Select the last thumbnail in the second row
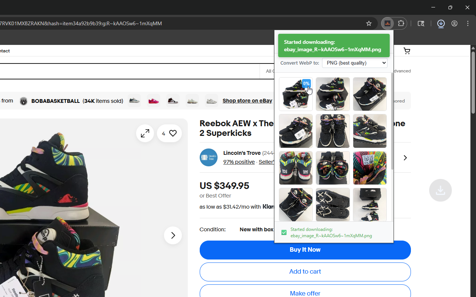 point(370,131)
